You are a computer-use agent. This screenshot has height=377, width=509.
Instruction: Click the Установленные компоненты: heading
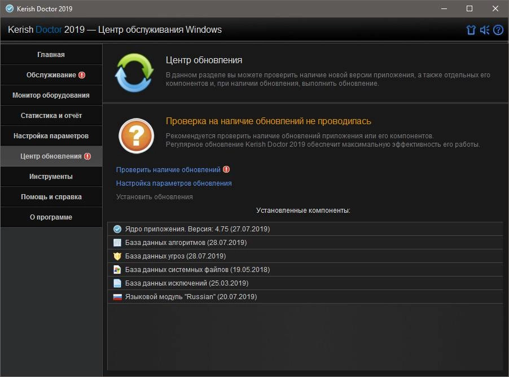pos(303,211)
